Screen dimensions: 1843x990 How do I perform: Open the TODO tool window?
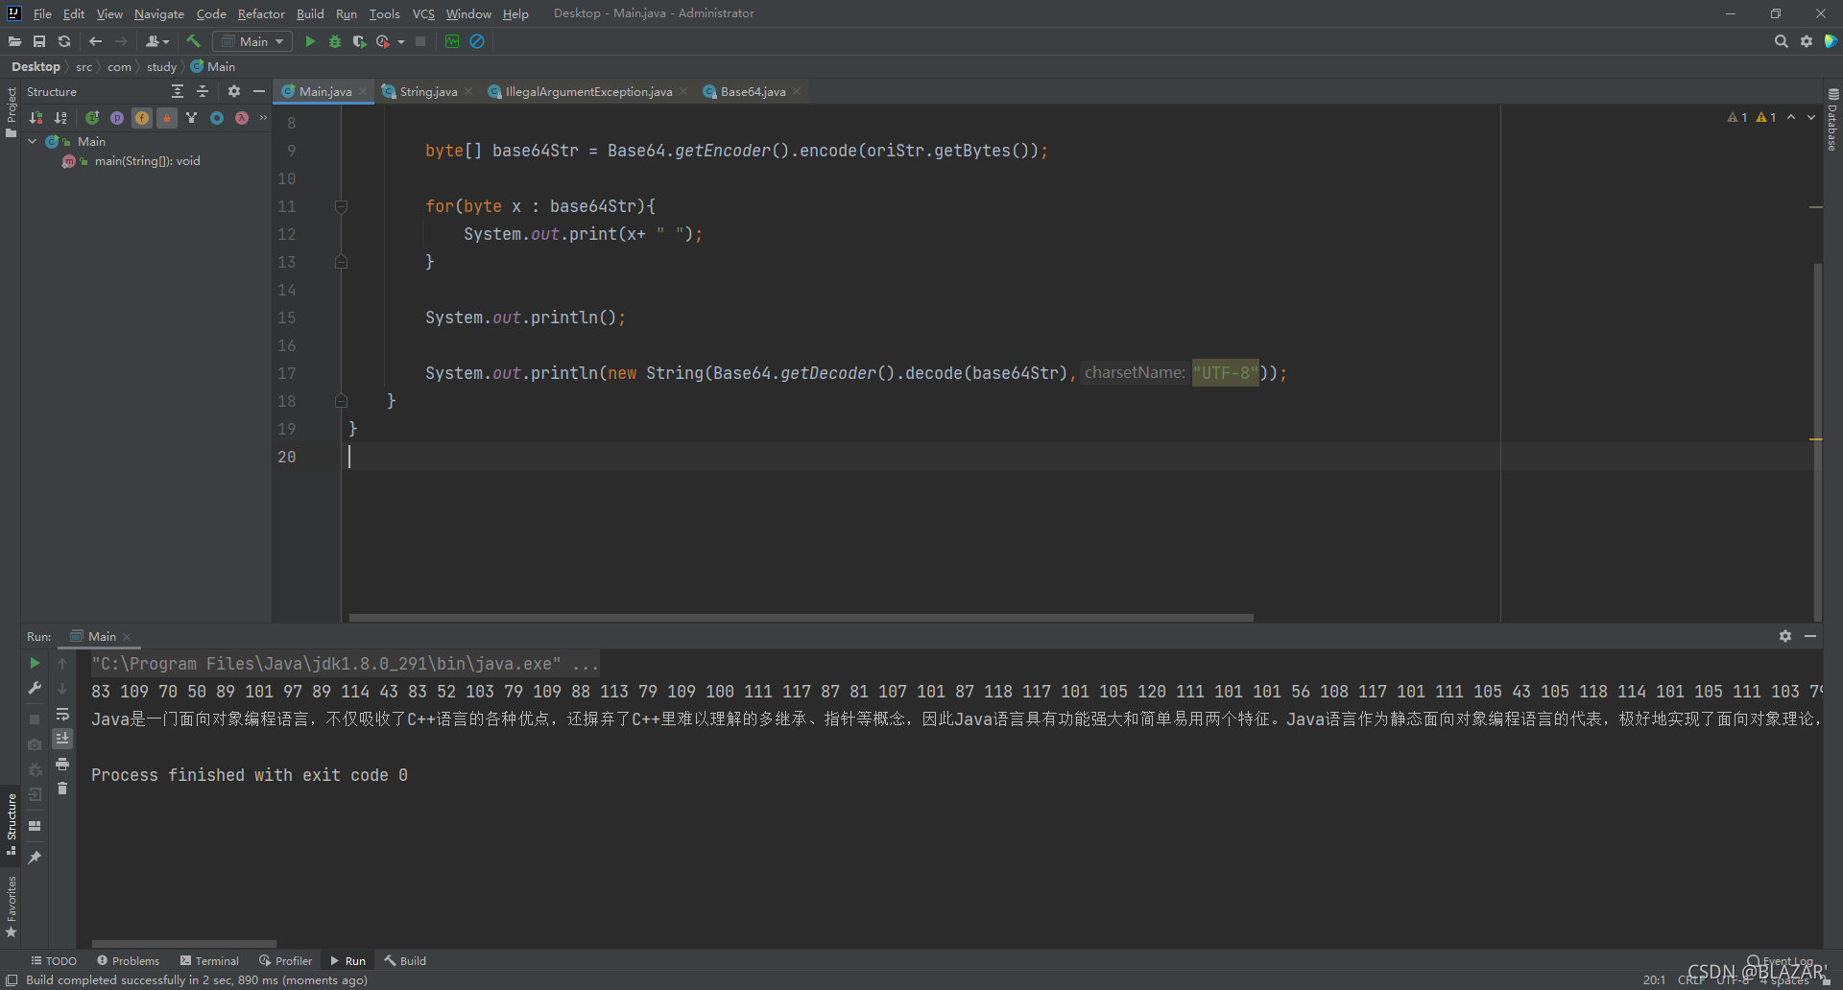[54, 960]
